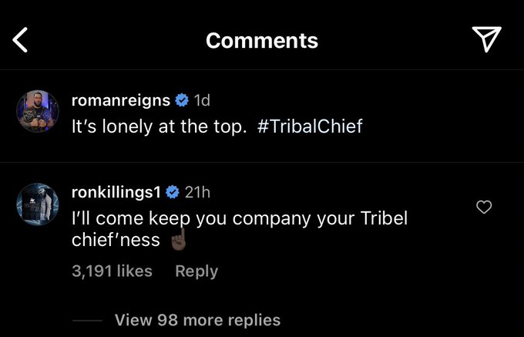524x337 pixels.
Task: Open the ronkillings1 username link
Action: 116,192
